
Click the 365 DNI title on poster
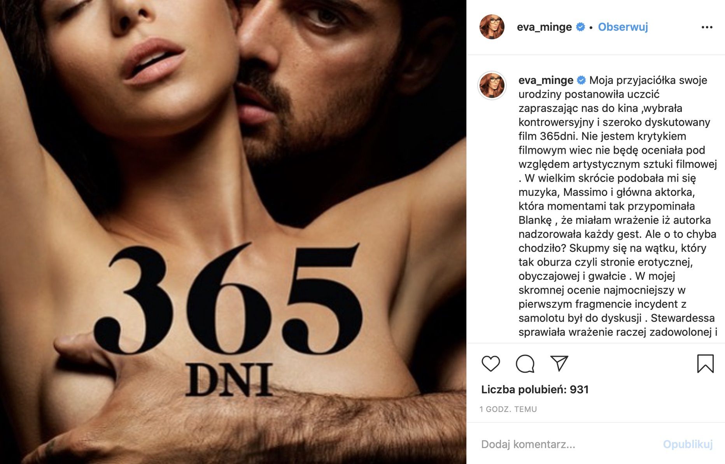pyautogui.click(x=229, y=318)
